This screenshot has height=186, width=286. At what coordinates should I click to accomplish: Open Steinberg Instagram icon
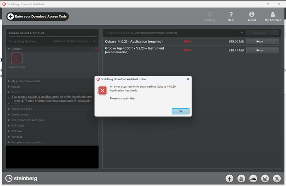pos(265,179)
